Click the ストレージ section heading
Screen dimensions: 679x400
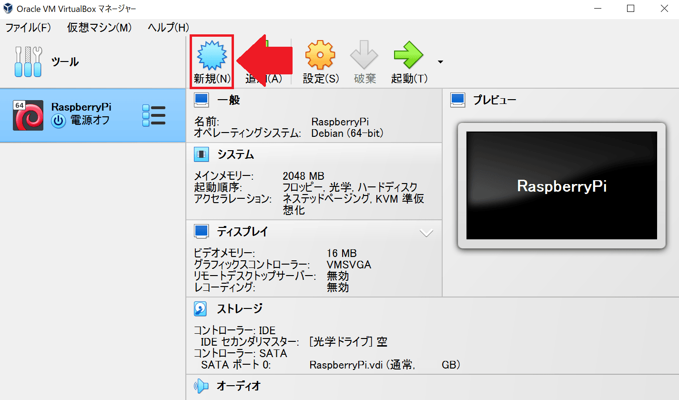point(240,309)
